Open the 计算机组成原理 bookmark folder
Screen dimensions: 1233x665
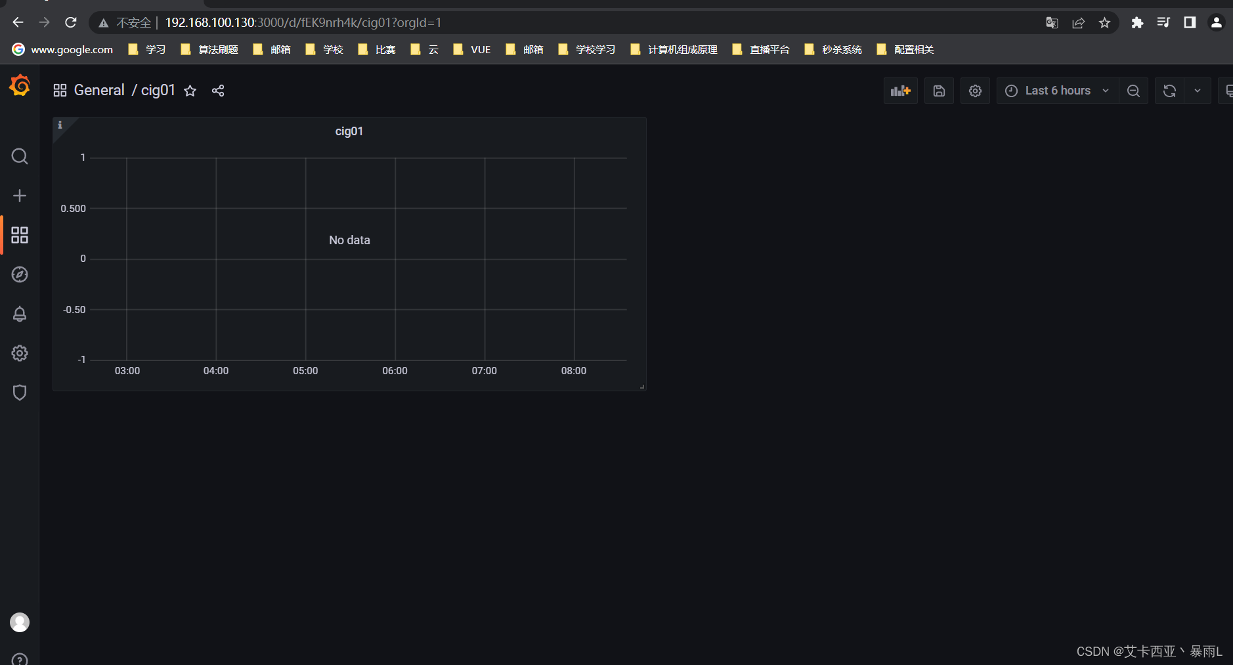click(674, 49)
